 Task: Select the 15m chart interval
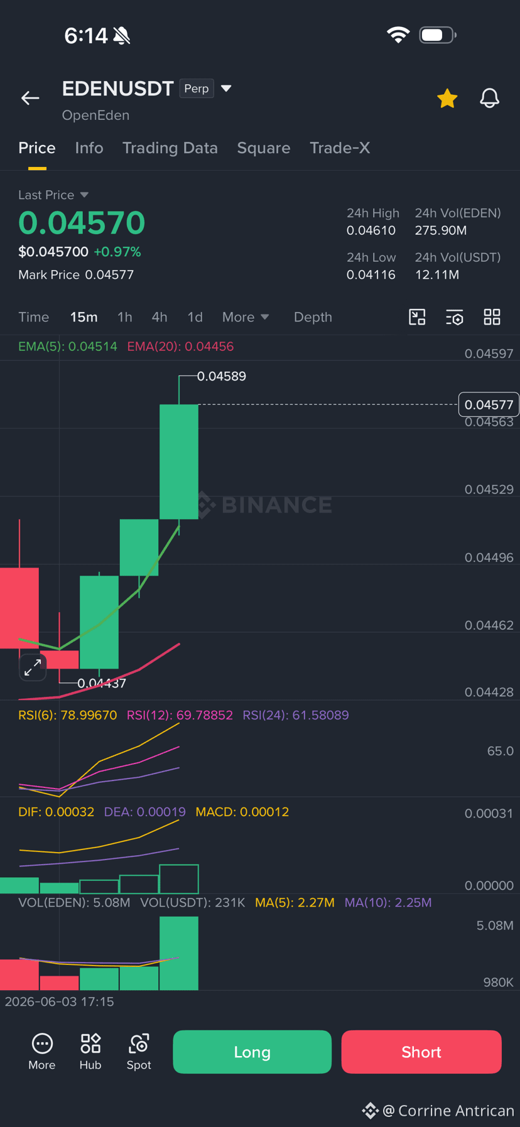(84, 317)
